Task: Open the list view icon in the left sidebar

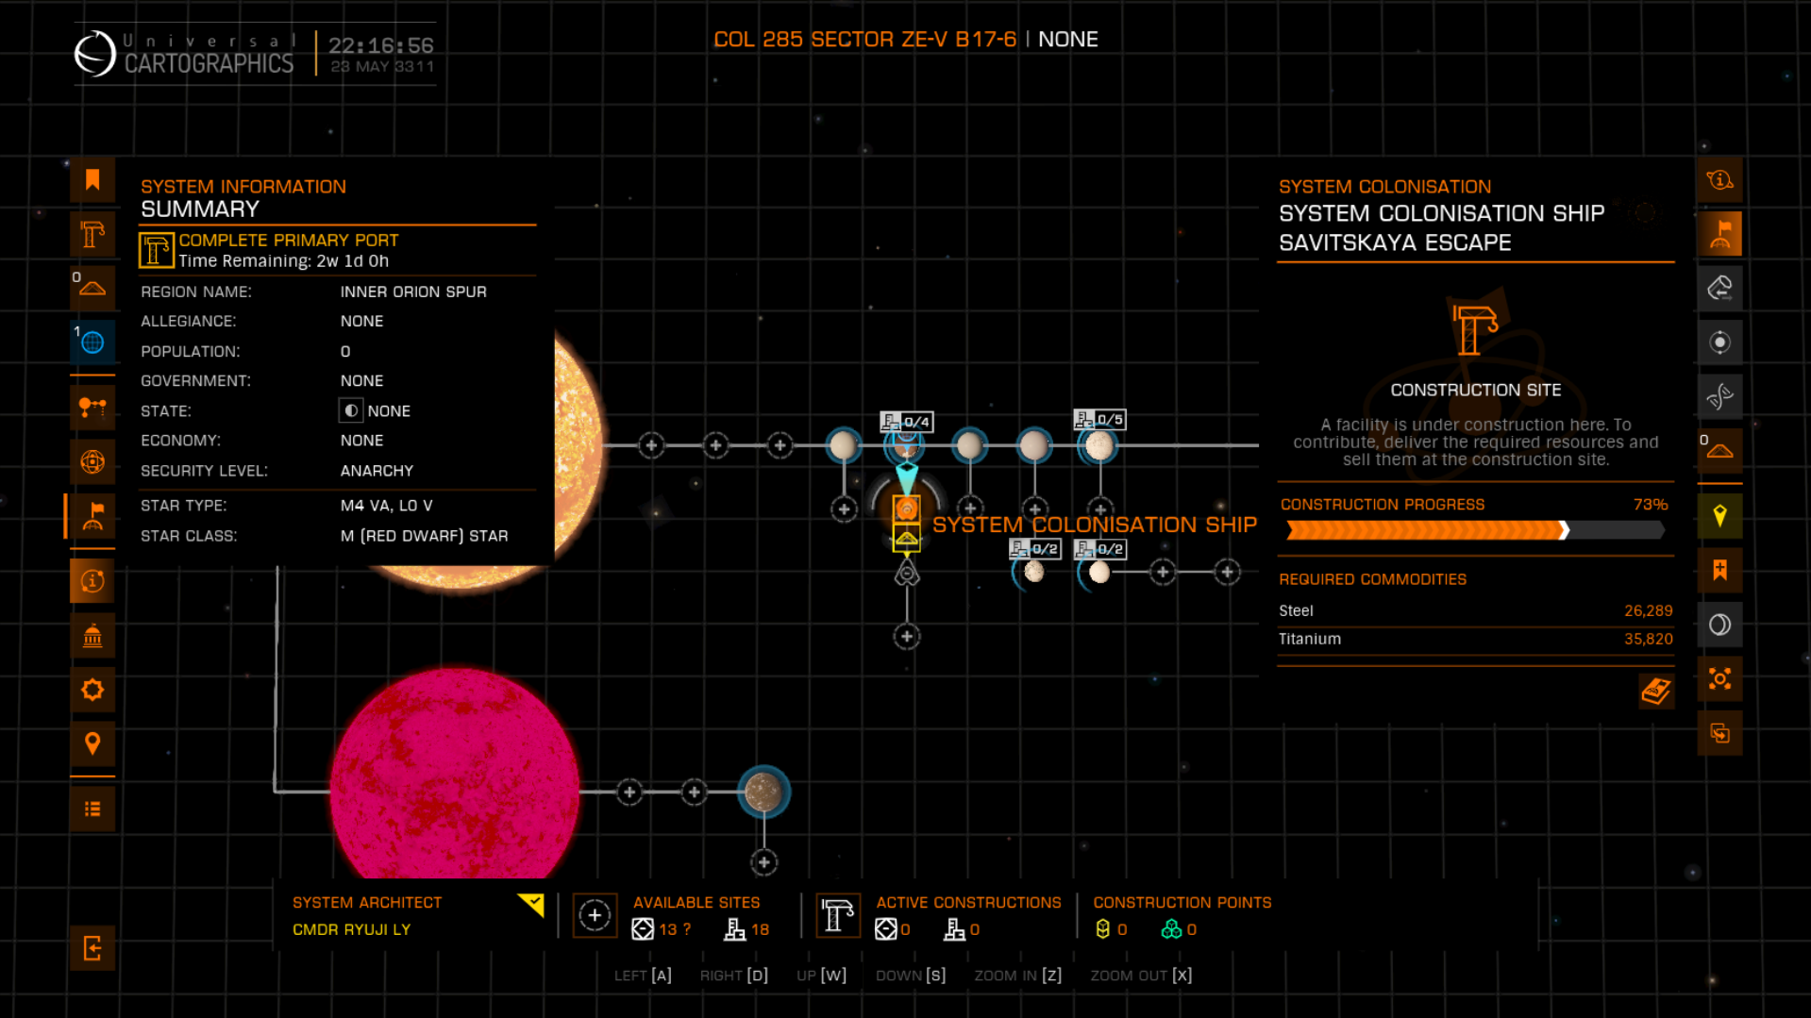Action: point(92,809)
